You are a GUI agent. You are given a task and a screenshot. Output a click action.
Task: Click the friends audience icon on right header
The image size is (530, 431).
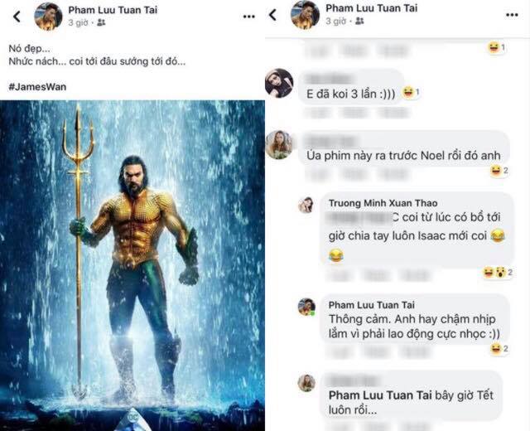pos(359,21)
